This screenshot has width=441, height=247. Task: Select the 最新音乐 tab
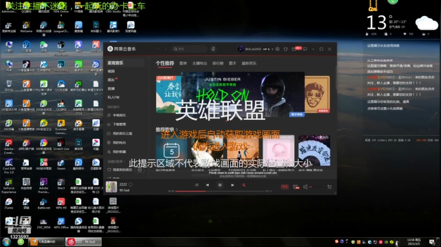click(249, 63)
